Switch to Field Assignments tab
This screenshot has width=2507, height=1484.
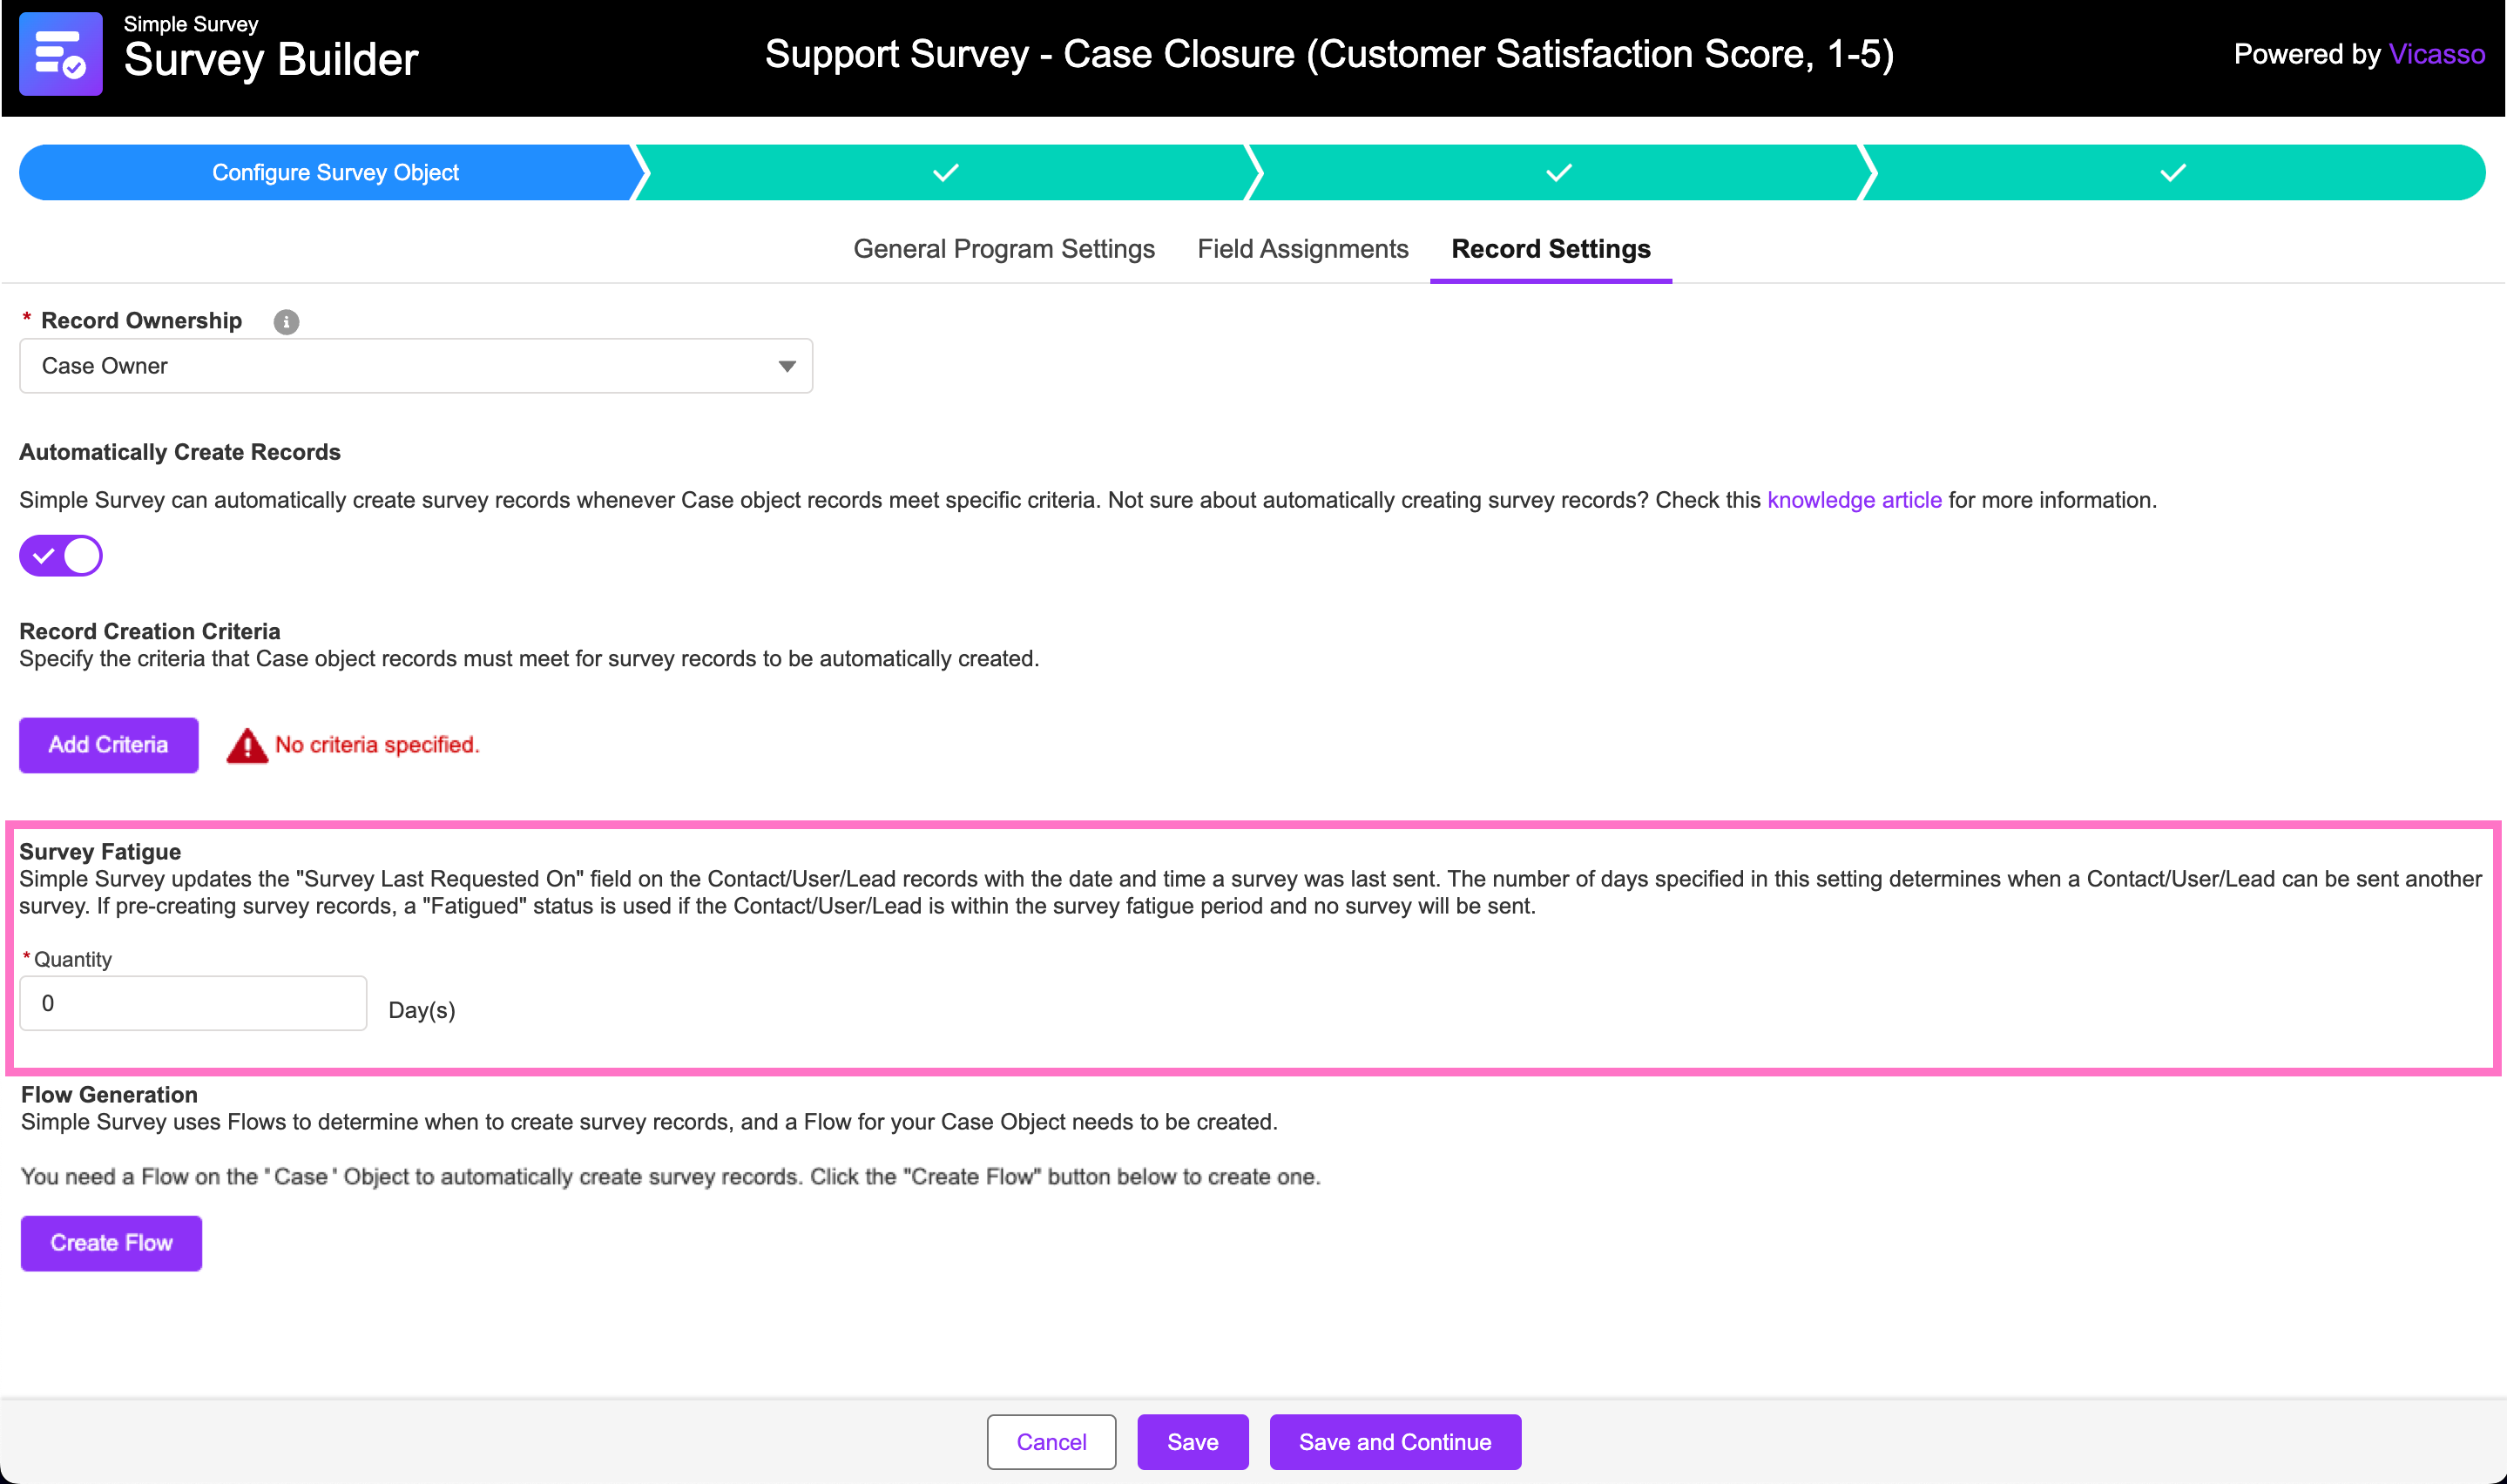1303,249
